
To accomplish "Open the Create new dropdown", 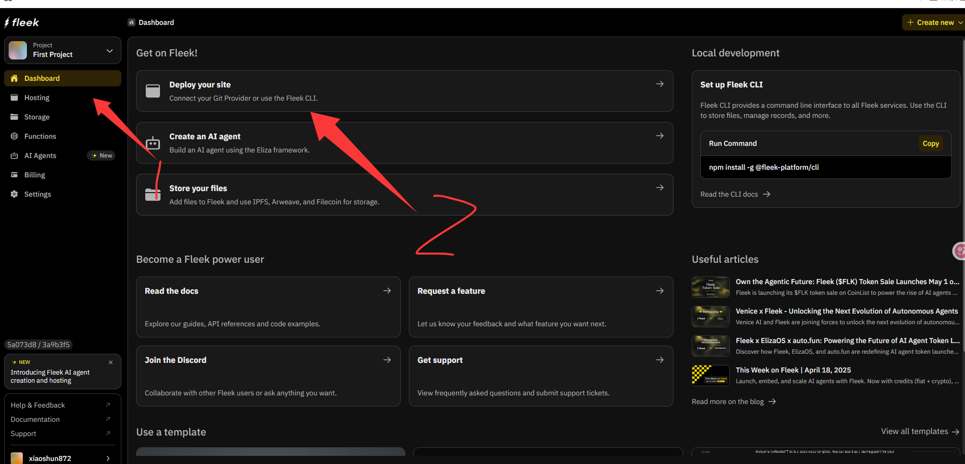I will point(935,22).
